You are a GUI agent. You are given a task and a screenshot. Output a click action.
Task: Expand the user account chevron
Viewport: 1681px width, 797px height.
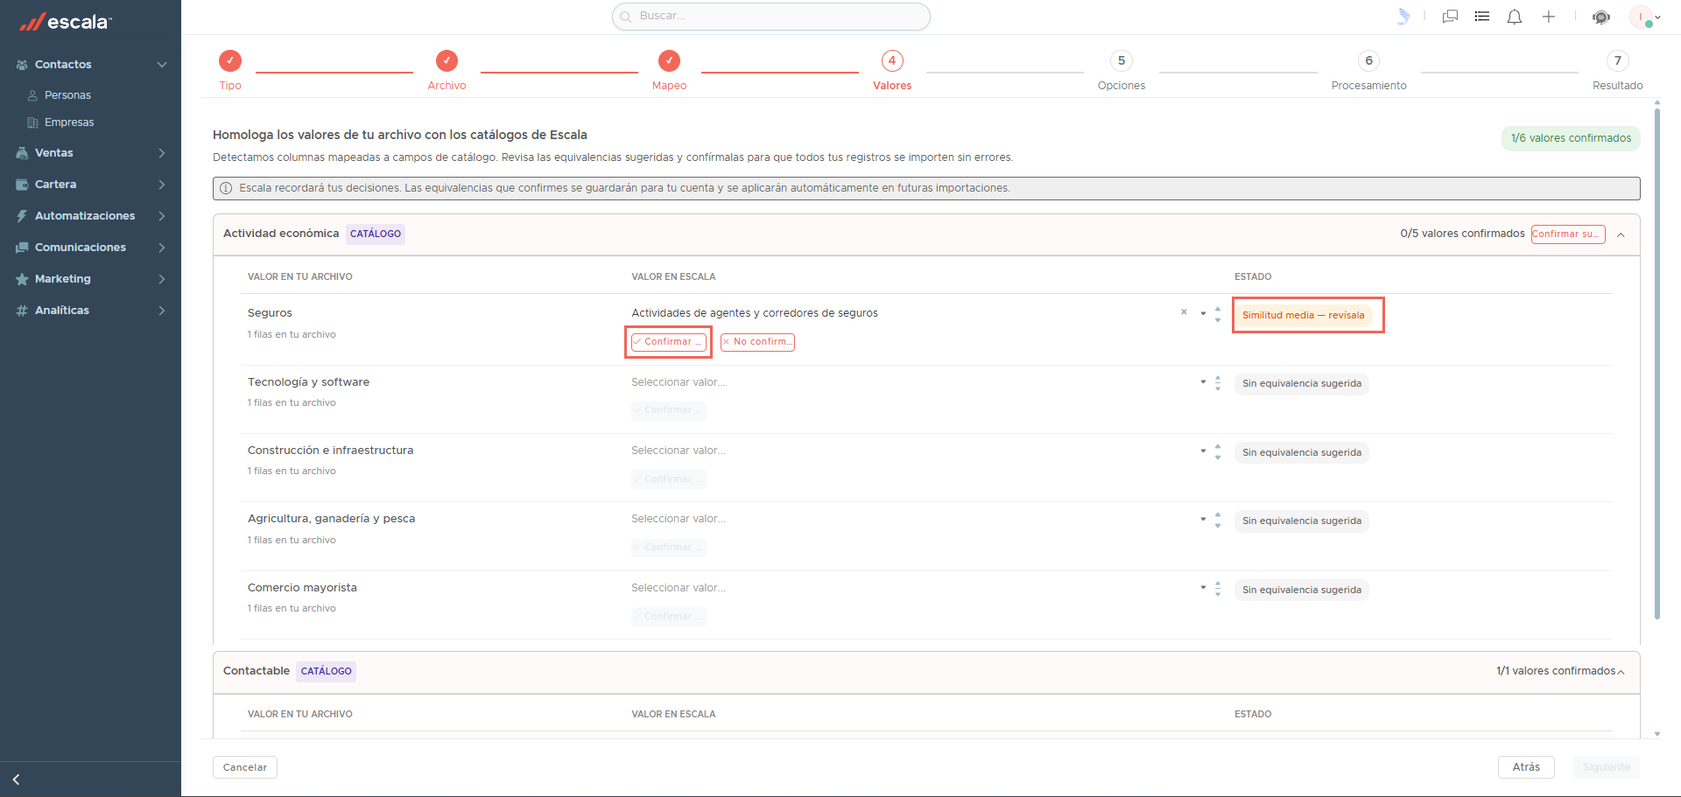click(x=1657, y=17)
